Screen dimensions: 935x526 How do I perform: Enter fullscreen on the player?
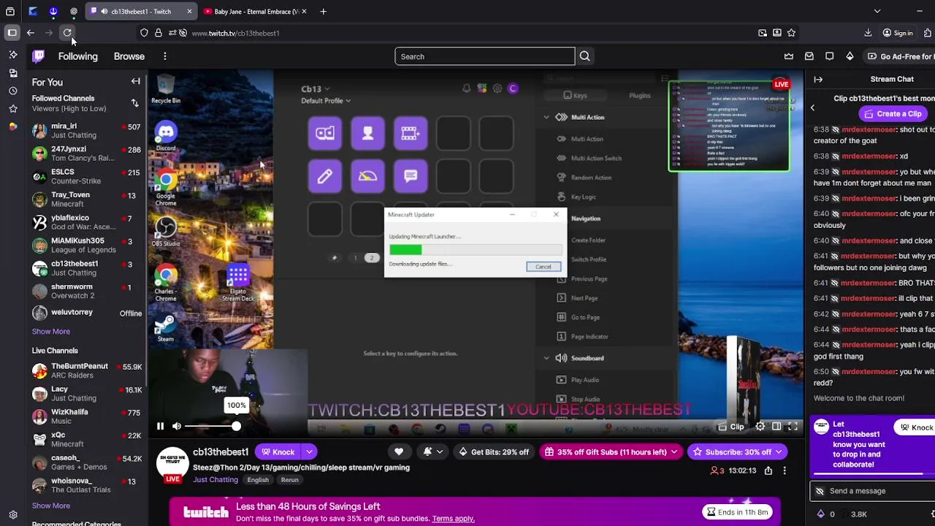[793, 427]
